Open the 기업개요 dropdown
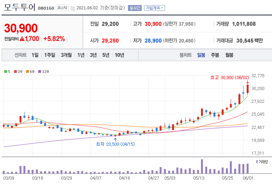Screen dimensions: 272x187 coord(155,8)
